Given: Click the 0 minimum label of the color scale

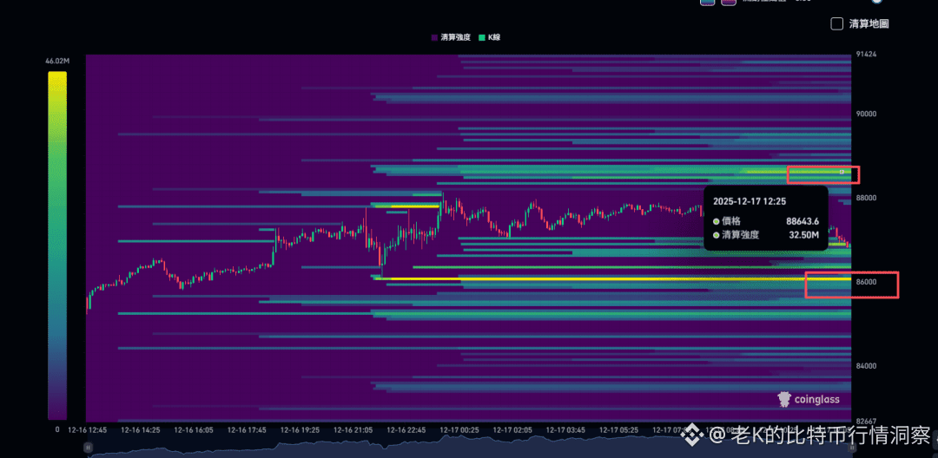Looking at the screenshot, I should click(57, 429).
